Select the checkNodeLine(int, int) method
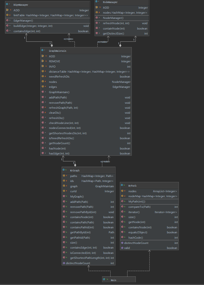 (64, 123)
